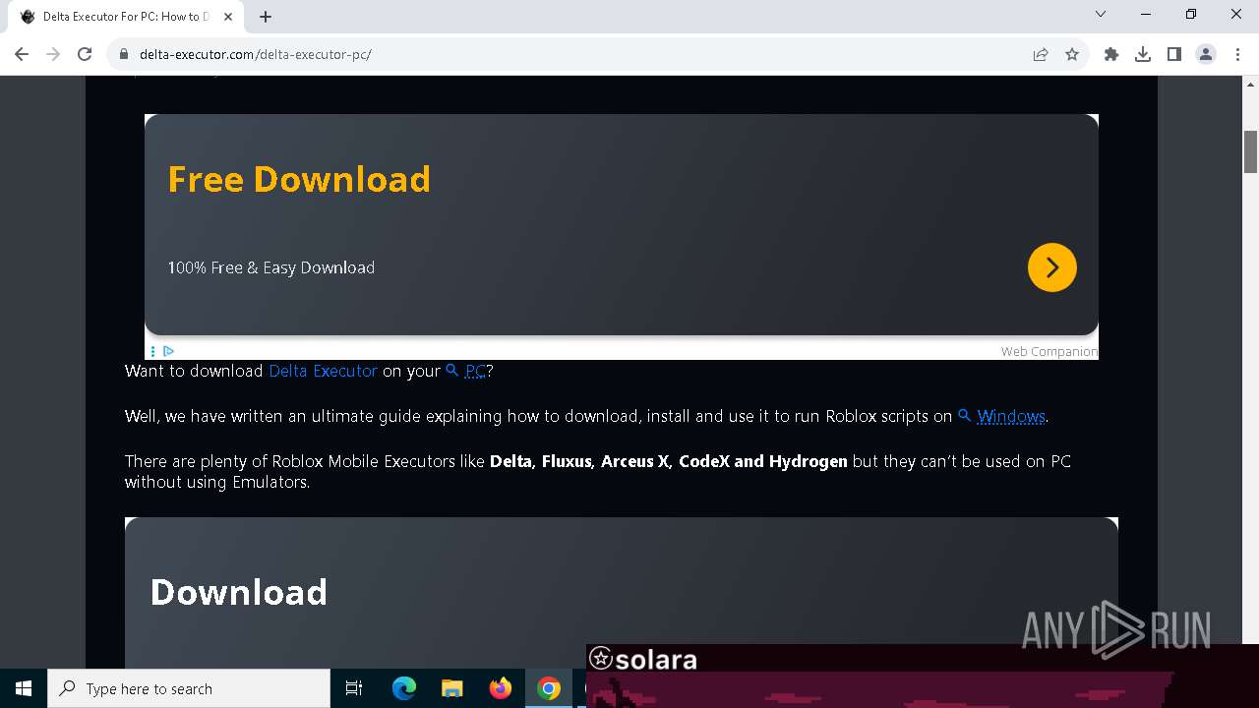Screen dimensions: 1259x708
Task: Click the Download card heading
Action: click(x=239, y=592)
